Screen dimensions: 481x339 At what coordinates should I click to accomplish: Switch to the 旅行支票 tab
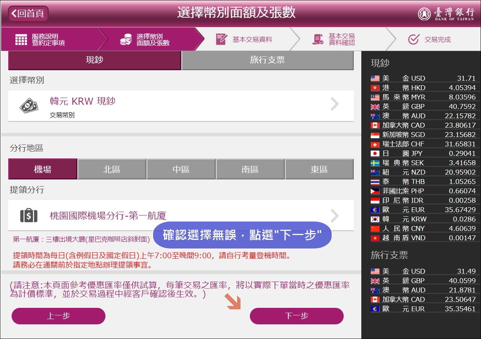pyautogui.click(x=268, y=60)
